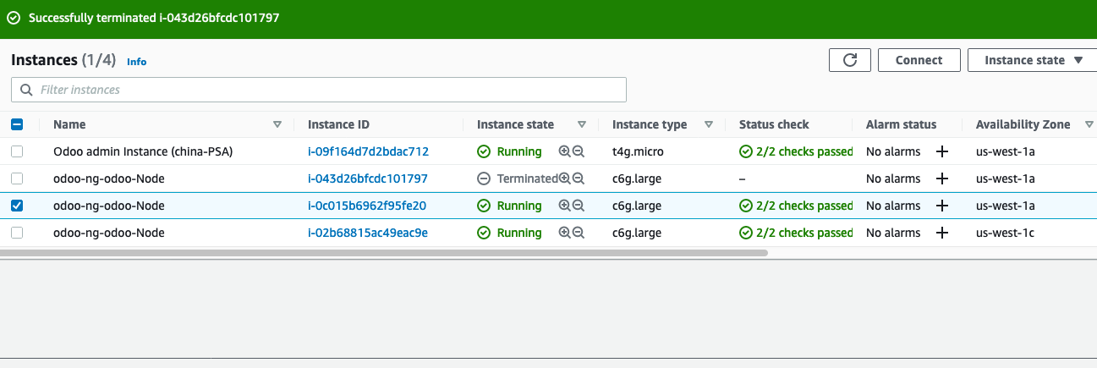The width and height of the screenshot is (1097, 368).
Task: Add alarm plus icon for us-west-1c instance
Action: 941,233
